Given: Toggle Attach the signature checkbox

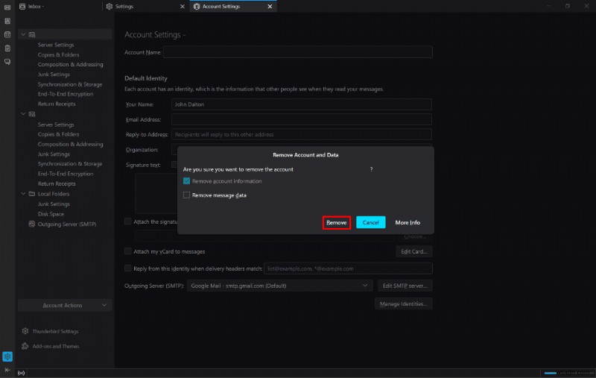Looking at the screenshot, I should click(128, 221).
